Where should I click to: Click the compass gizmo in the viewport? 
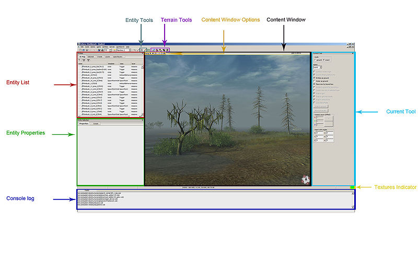[305, 180]
